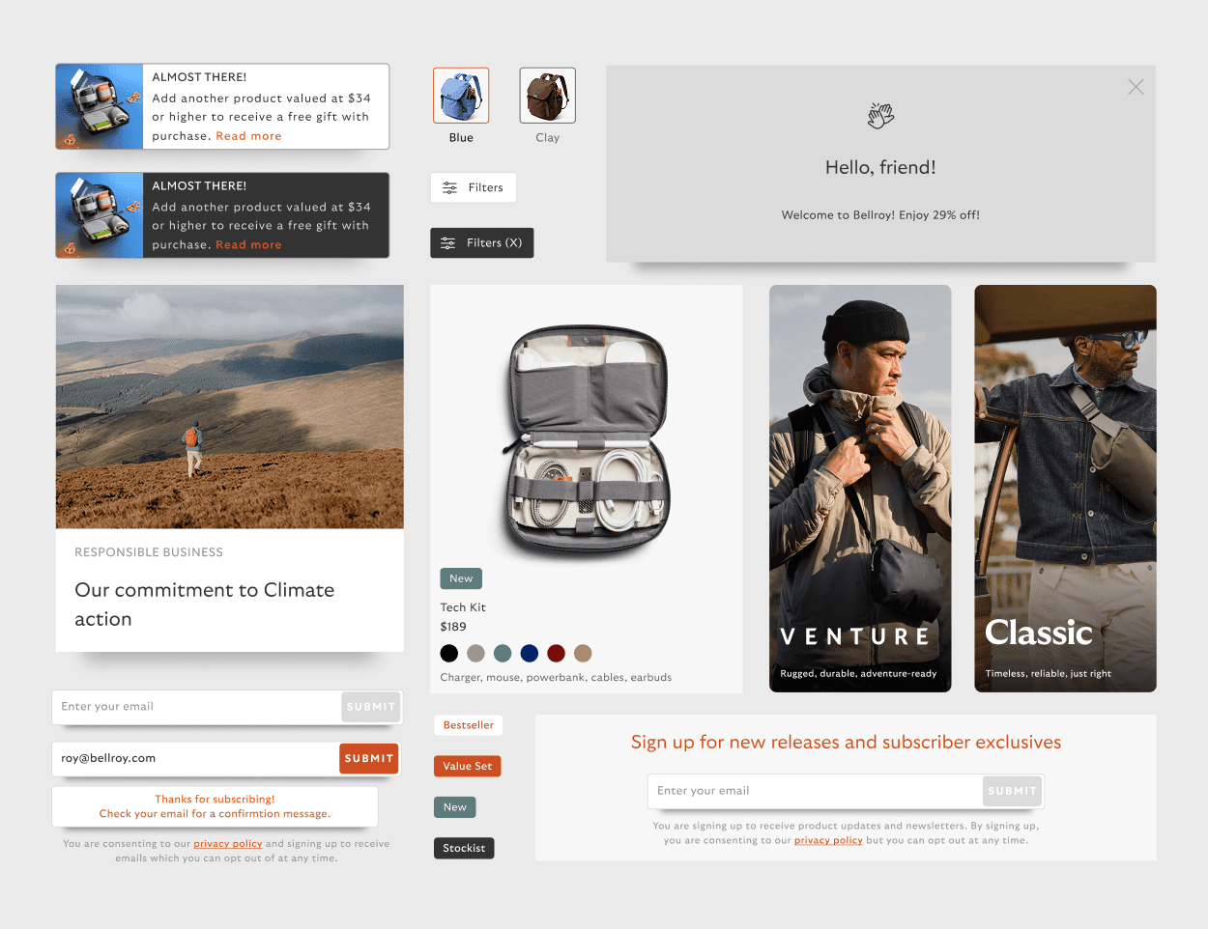This screenshot has height=929, width=1208.
Task: Open privacy policy link below the Thanks message
Action: 228,844
